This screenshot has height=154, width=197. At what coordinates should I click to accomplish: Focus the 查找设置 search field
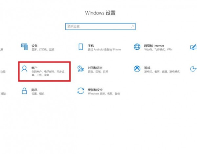pyautogui.click(x=100, y=26)
